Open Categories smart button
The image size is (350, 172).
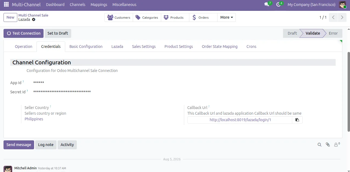pyautogui.click(x=147, y=18)
